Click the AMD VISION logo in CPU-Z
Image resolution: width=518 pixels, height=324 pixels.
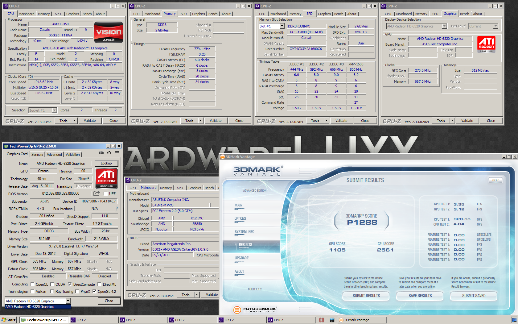tap(109, 32)
